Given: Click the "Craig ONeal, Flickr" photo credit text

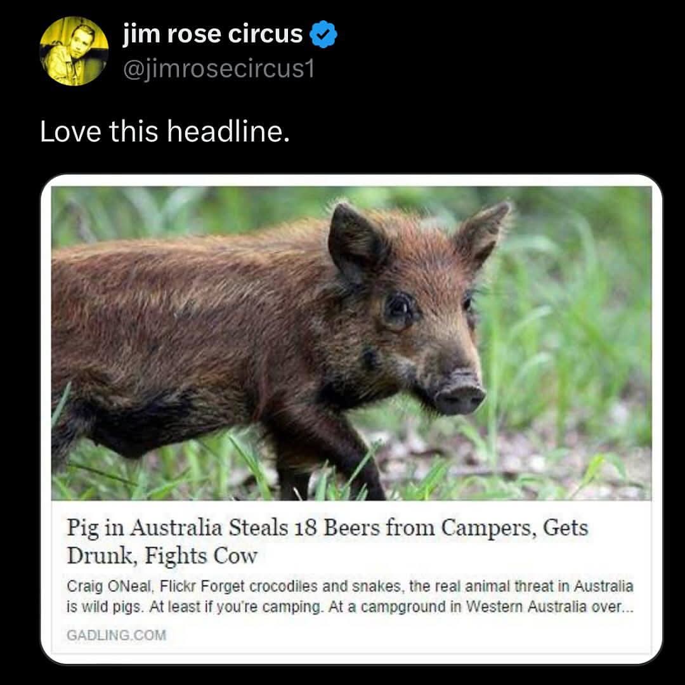Looking at the screenshot, I should (x=131, y=586).
